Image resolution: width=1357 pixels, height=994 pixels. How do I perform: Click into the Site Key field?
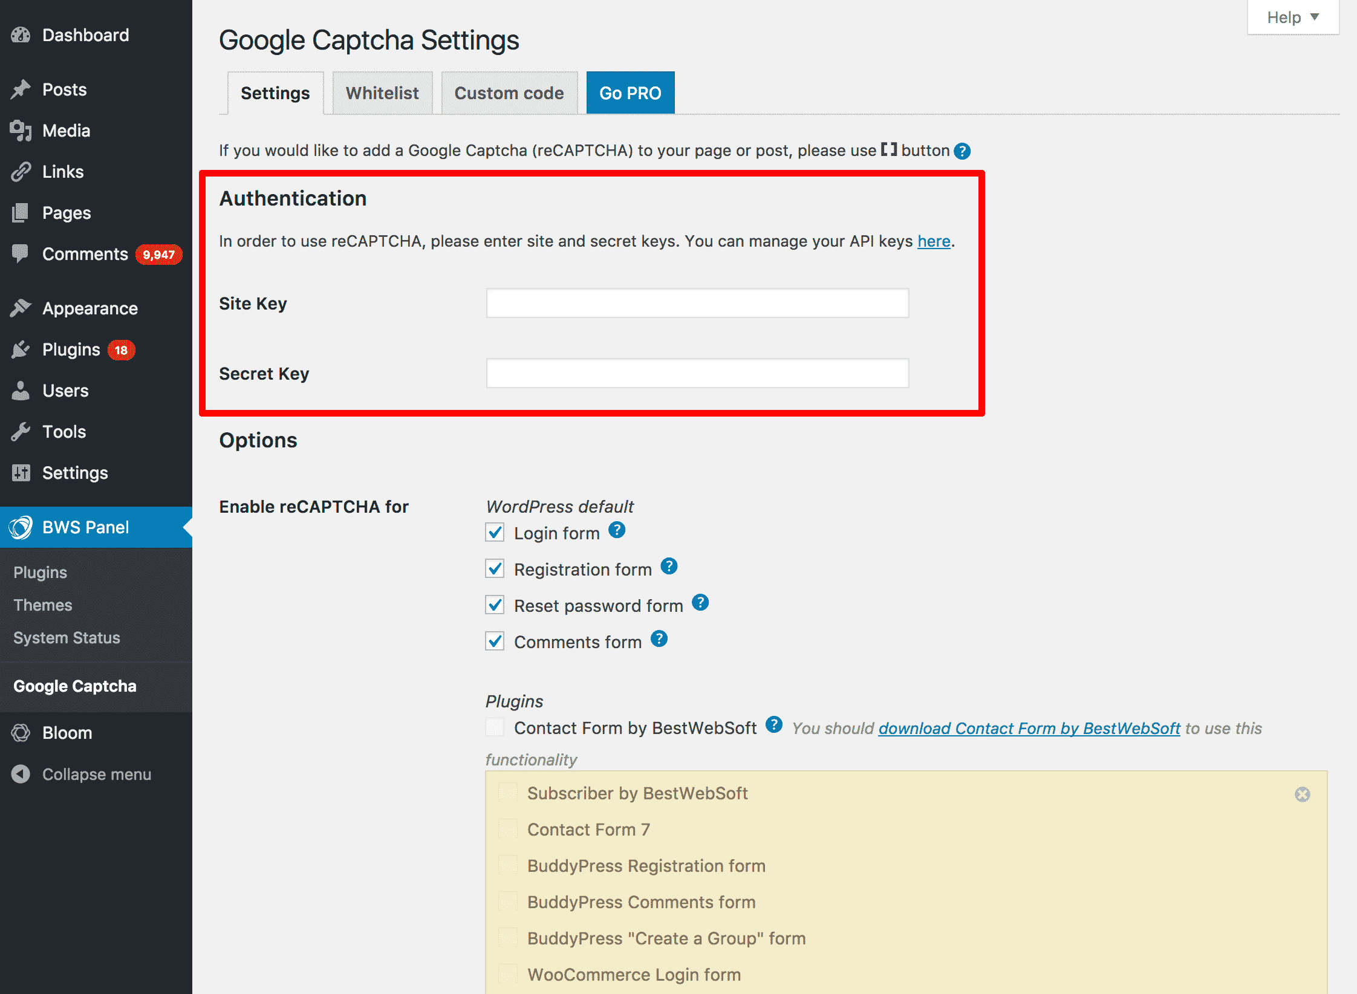coord(697,303)
